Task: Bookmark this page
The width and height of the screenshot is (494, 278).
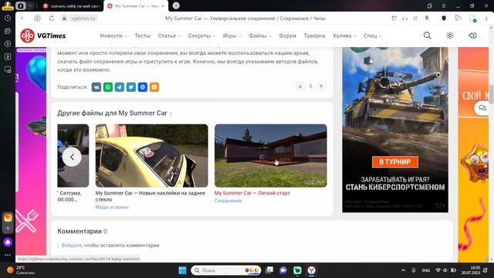Action: [427, 19]
